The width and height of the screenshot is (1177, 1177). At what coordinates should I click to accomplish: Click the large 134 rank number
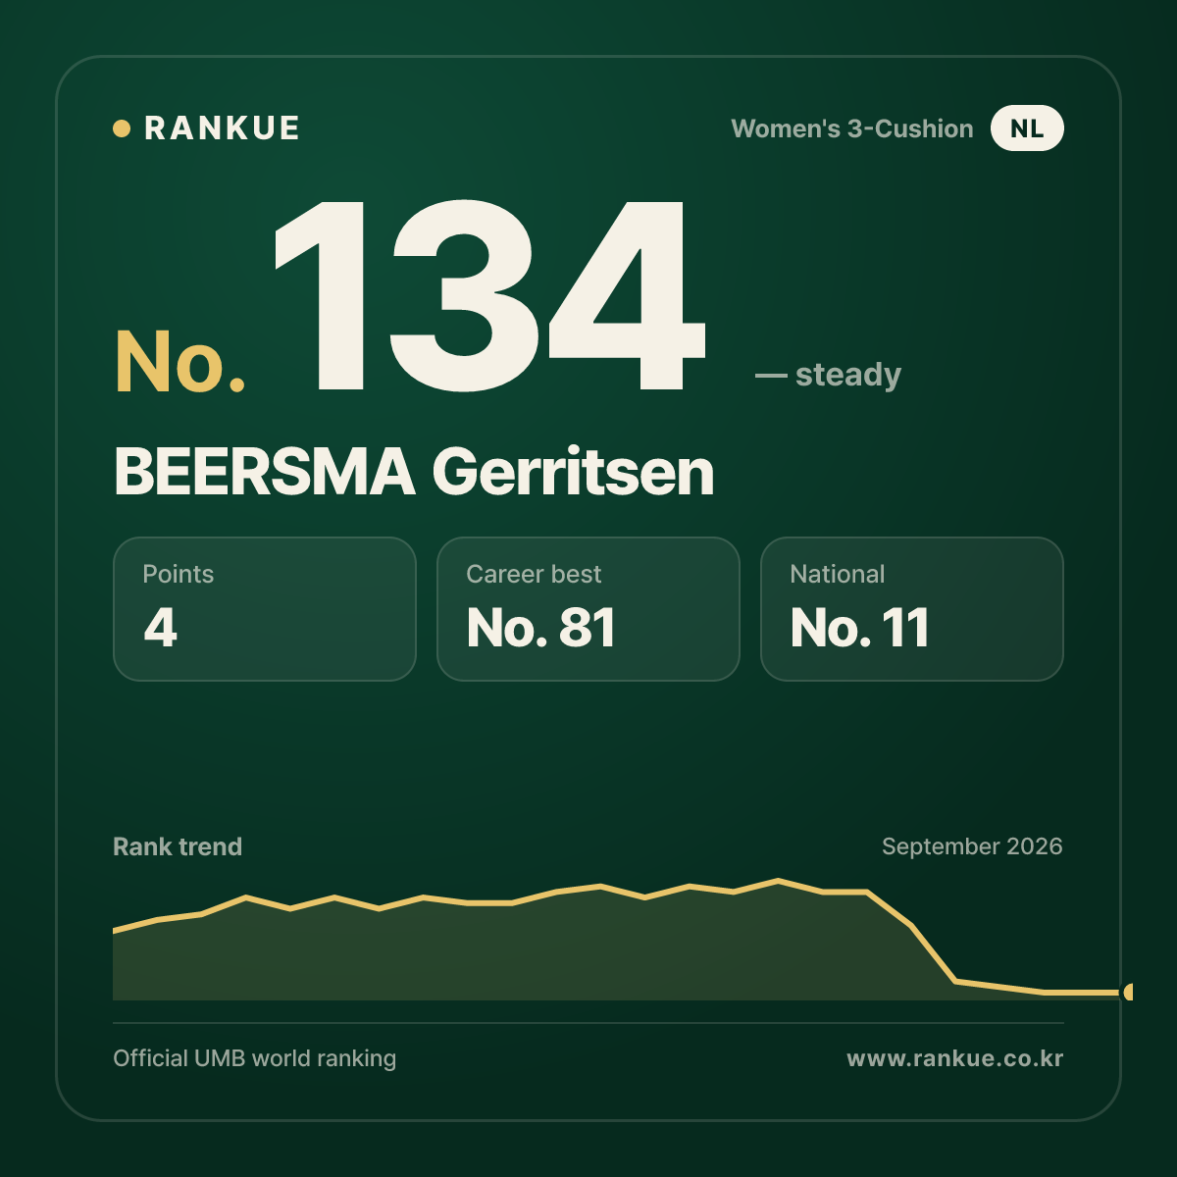pos(489,296)
